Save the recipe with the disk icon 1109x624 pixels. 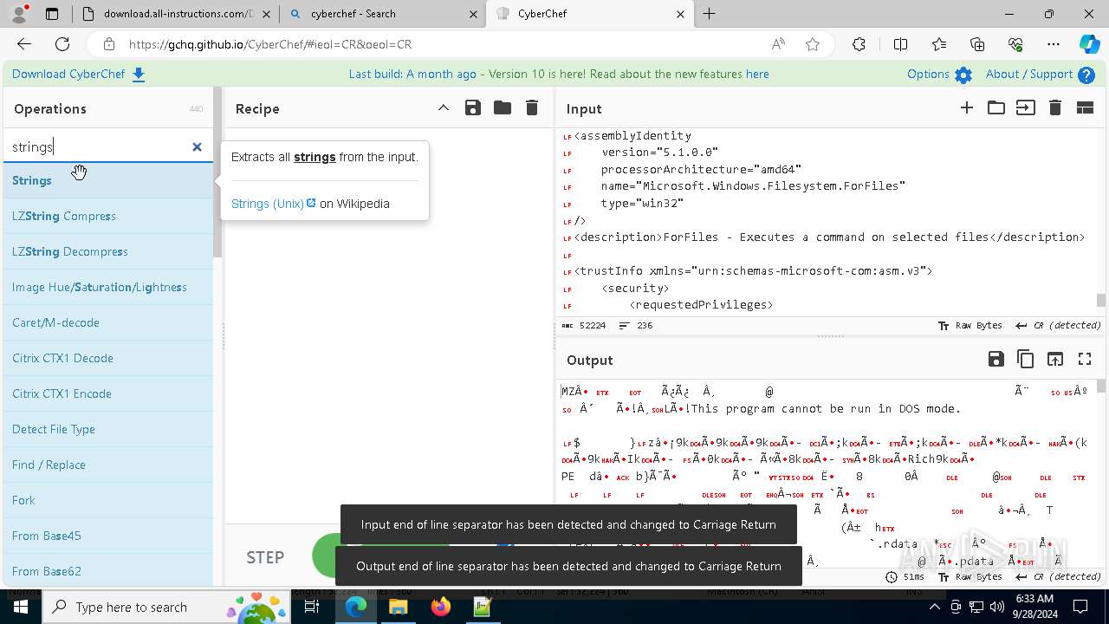point(472,108)
